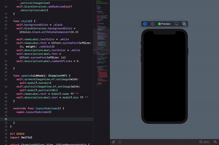This screenshot has height=145, width=219.
Task: Select line number 68 in gutter
Action: pos(6,108)
